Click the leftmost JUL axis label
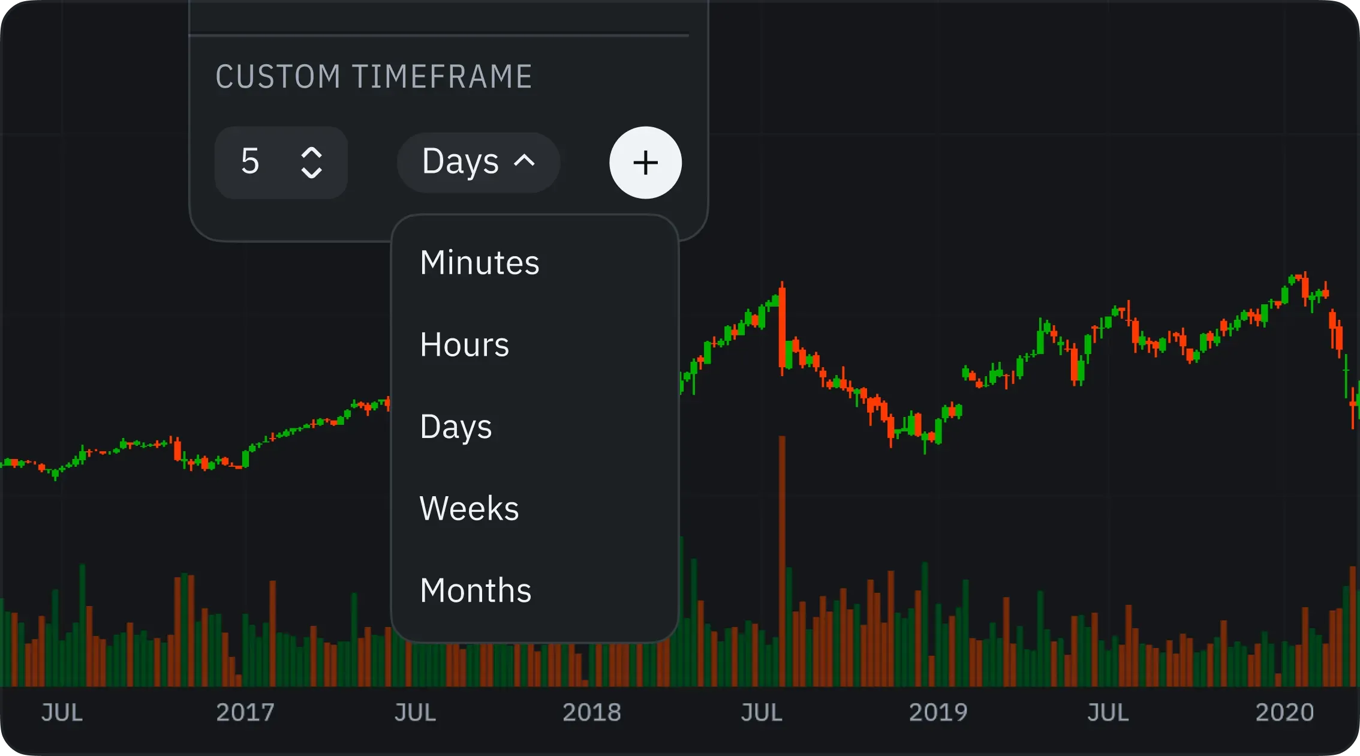The width and height of the screenshot is (1360, 756). 62,712
